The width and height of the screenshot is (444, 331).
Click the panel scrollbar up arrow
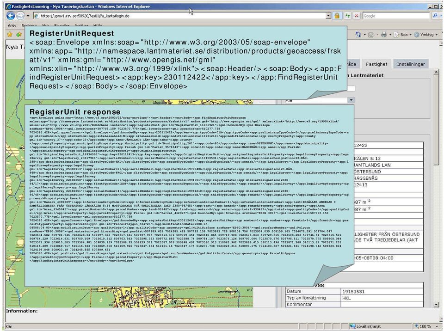click(x=436, y=72)
